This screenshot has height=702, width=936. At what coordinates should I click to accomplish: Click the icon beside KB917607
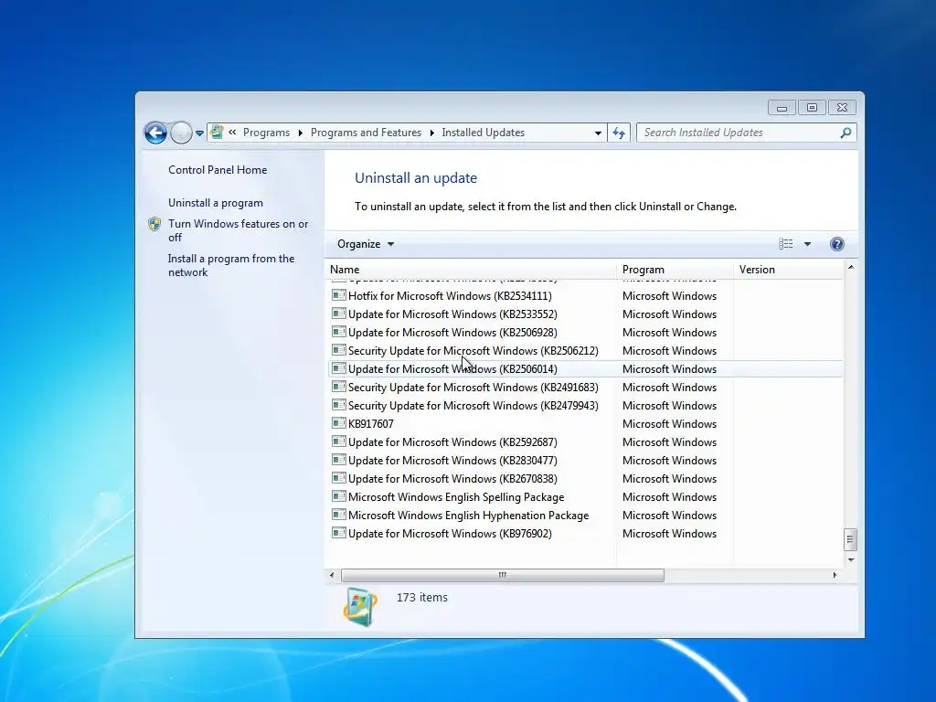(339, 423)
